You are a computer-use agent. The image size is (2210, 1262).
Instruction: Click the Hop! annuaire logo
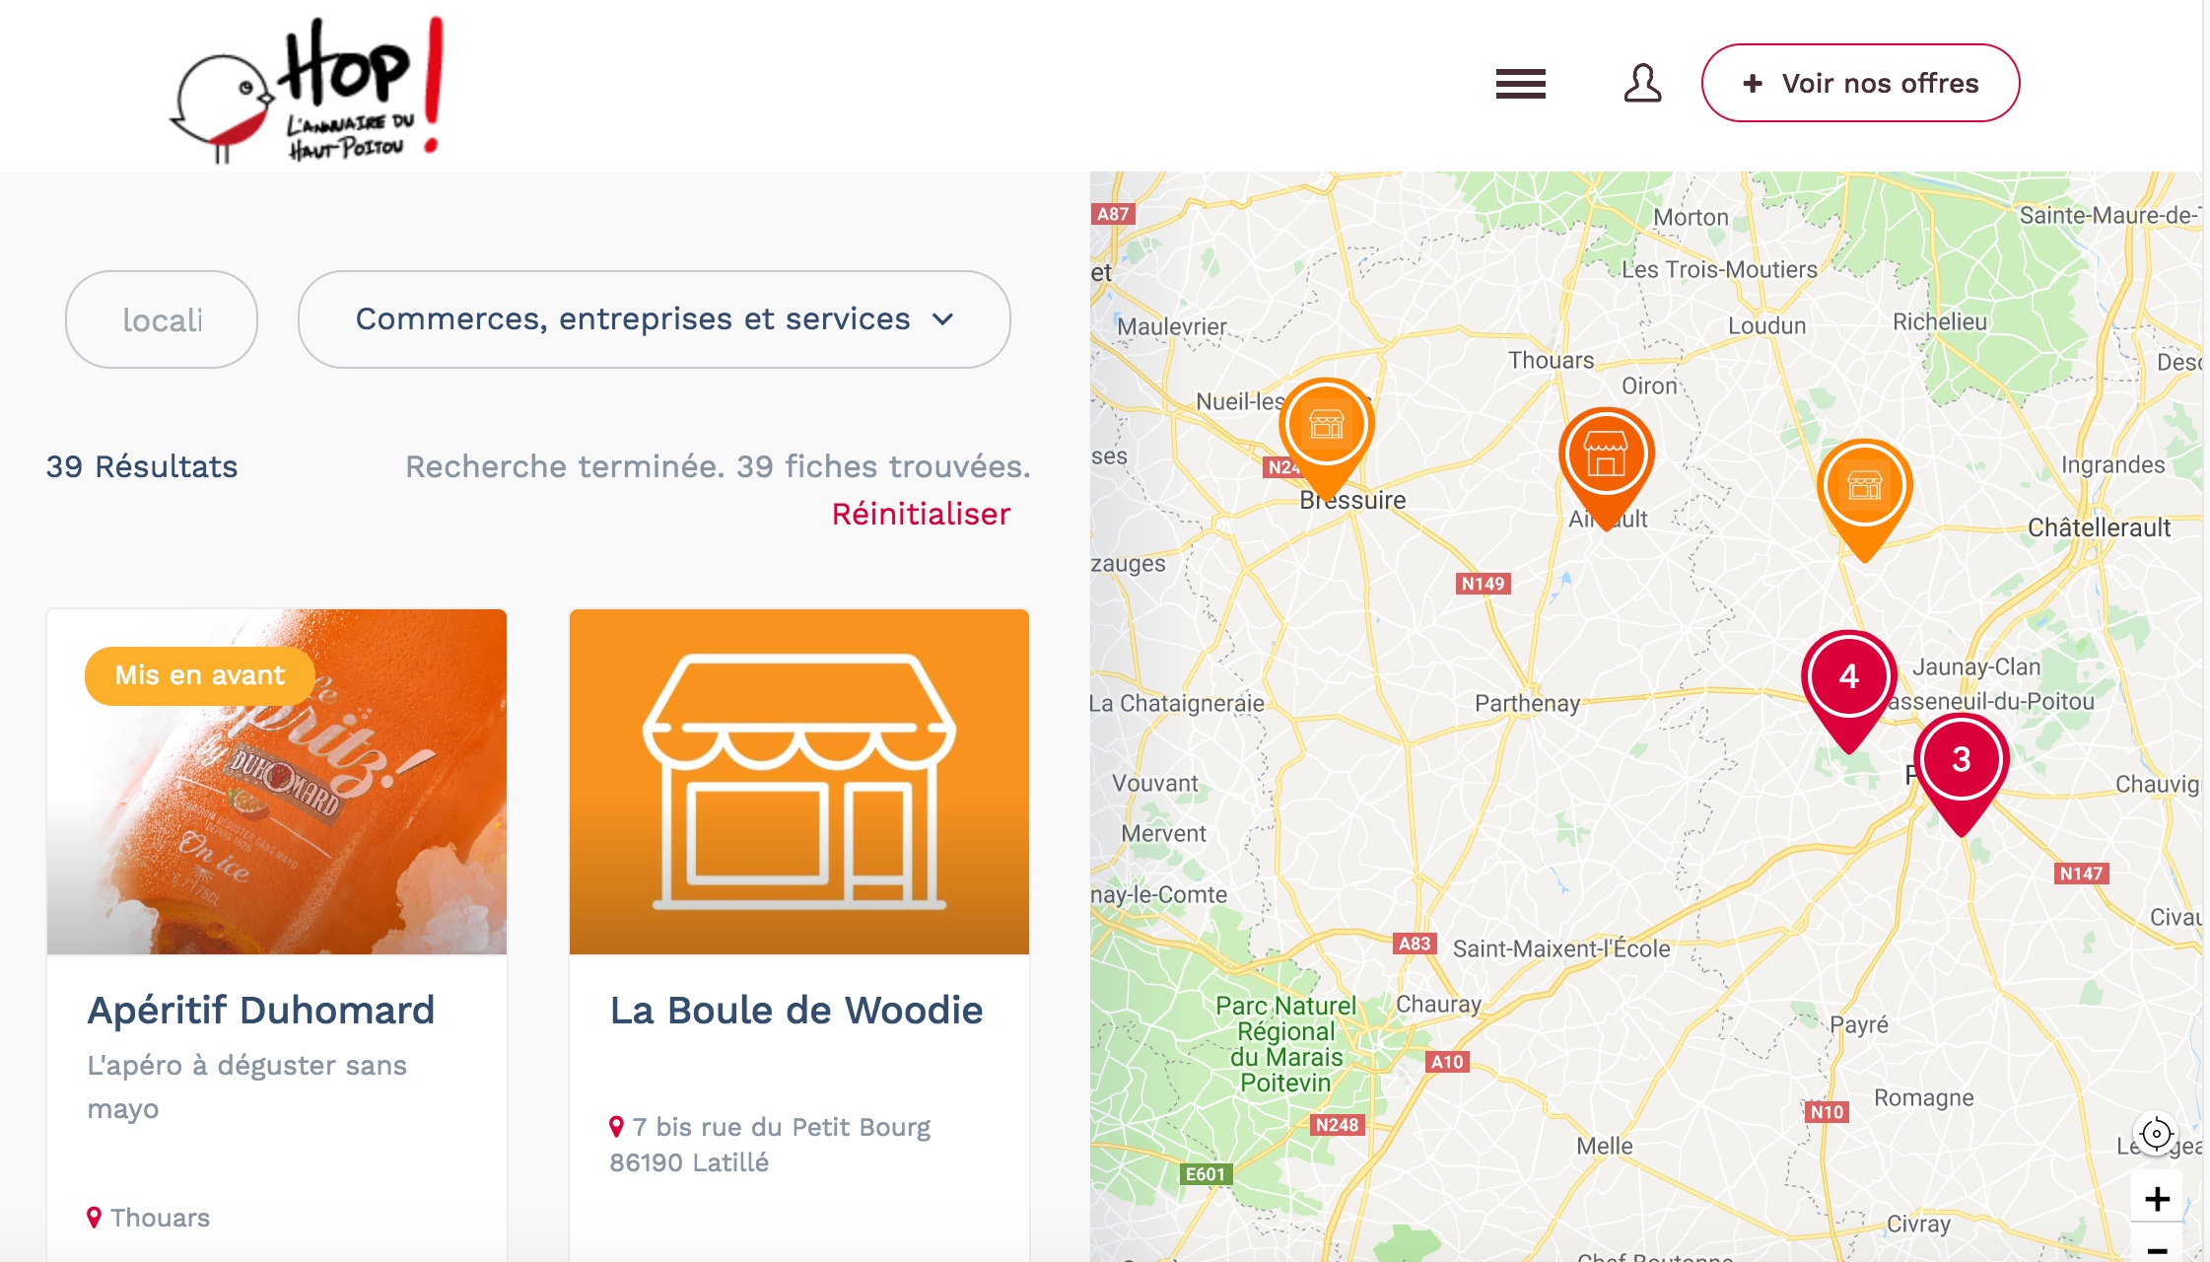coord(308,90)
